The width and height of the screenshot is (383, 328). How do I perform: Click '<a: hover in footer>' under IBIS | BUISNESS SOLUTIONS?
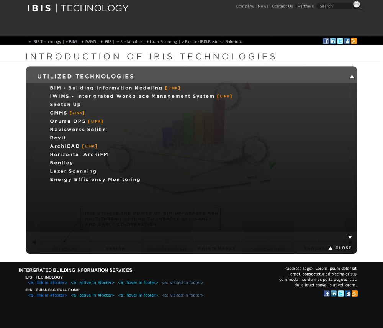tap(138, 295)
